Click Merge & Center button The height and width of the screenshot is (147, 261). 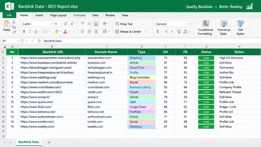(128, 32)
